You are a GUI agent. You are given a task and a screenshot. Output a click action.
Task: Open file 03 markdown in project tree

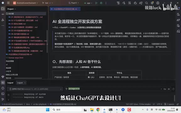click(x=17, y=24)
